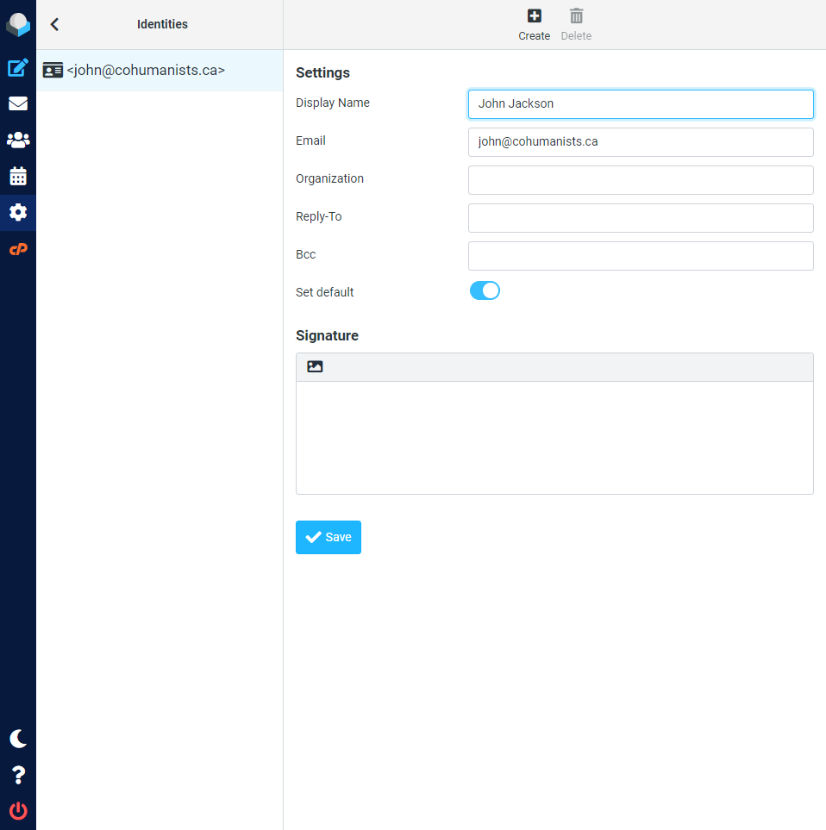Click the Bcc input field

point(641,256)
